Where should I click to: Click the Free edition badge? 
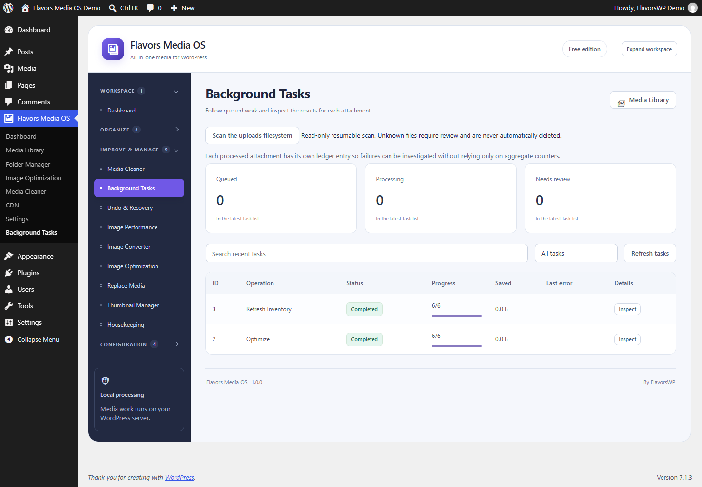[x=585, y=49]
